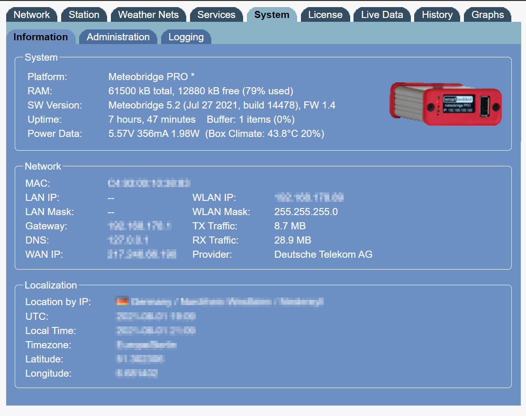
Task: Click the LAN Mask: label
Action: point(50,212)
